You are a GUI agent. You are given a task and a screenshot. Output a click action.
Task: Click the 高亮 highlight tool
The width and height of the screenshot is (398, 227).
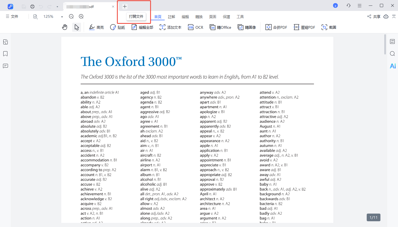[97, 27]
